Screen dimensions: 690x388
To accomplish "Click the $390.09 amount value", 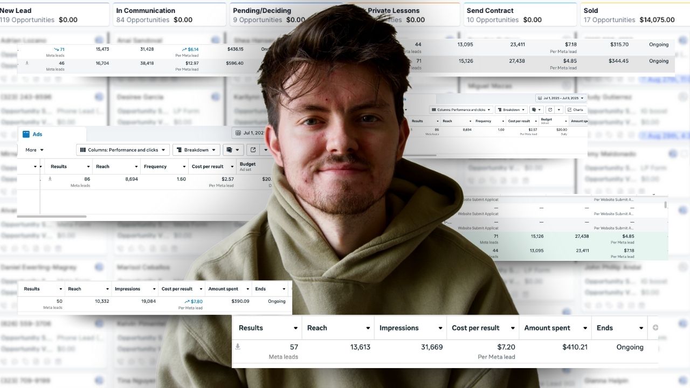I will (240, 301).
